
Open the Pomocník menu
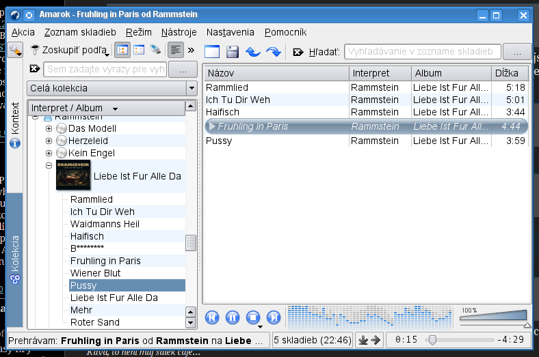pos(285,32)
